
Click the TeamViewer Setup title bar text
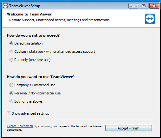point(25,6)
